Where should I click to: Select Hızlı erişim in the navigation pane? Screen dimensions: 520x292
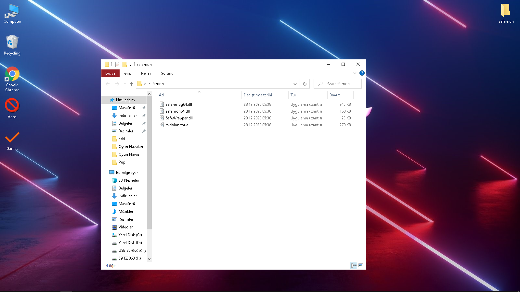[x=124, y=100]
